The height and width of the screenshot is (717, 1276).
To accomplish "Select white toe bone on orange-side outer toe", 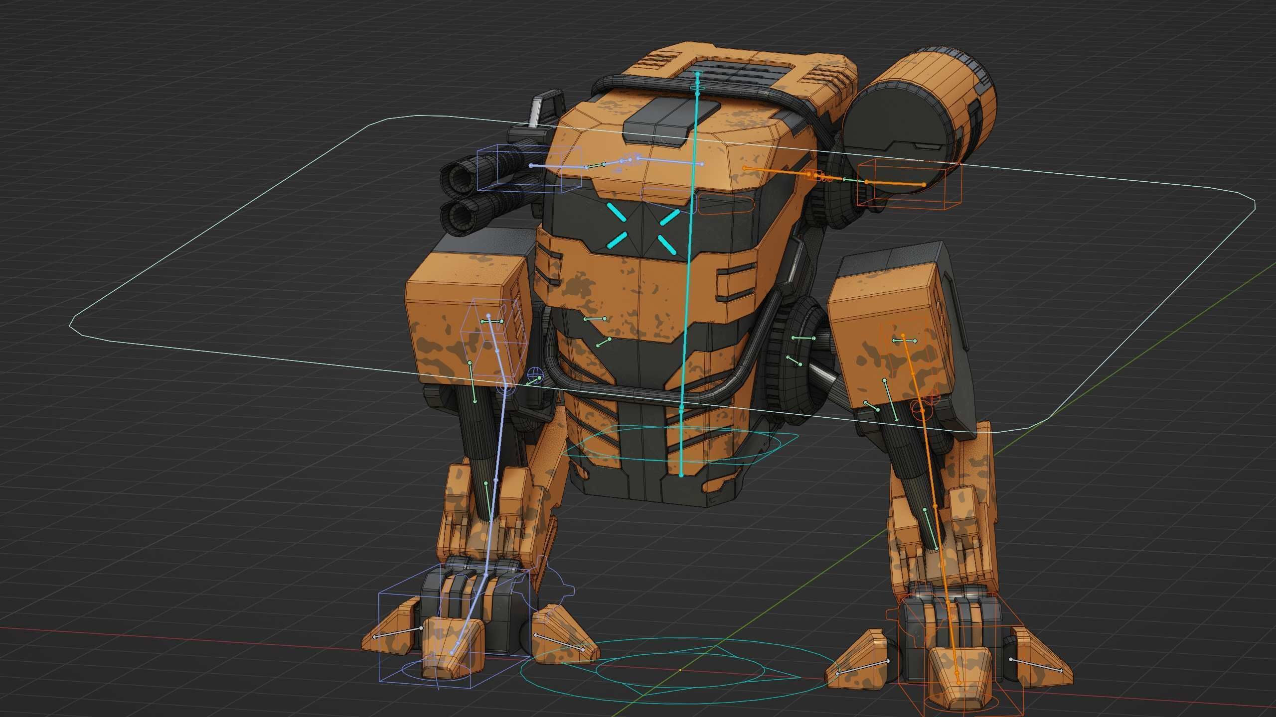I will pyautogui.click(x=1036, y=665).
